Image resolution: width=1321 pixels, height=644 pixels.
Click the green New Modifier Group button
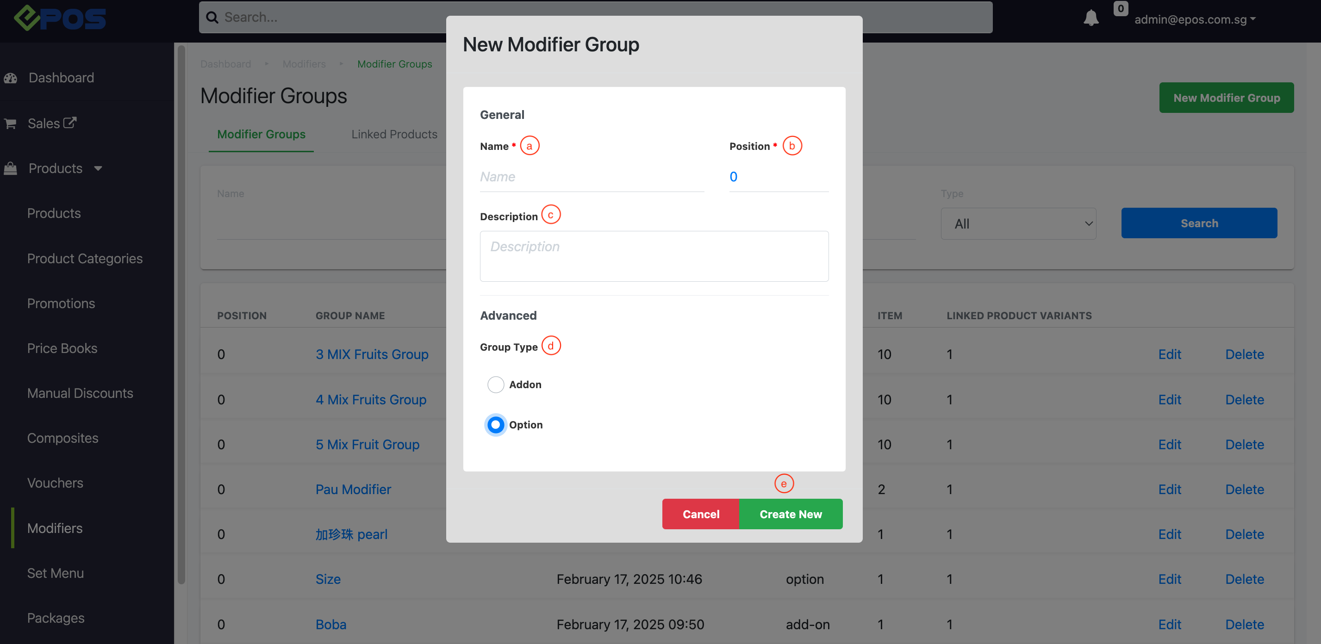point(1226,98)
